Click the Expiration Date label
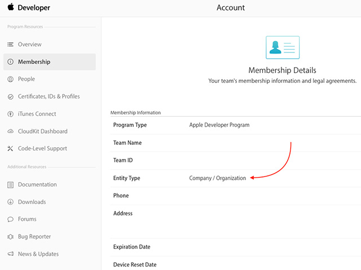The image size is (361, 270). pyautogui.click(x=131, y=247)
